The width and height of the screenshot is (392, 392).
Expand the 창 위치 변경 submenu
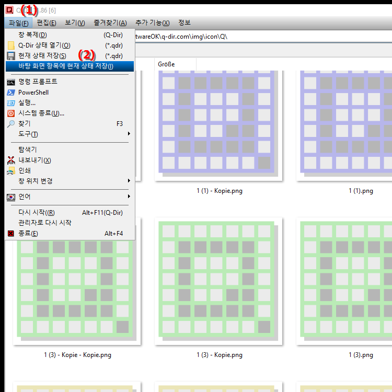click(70, 181)
